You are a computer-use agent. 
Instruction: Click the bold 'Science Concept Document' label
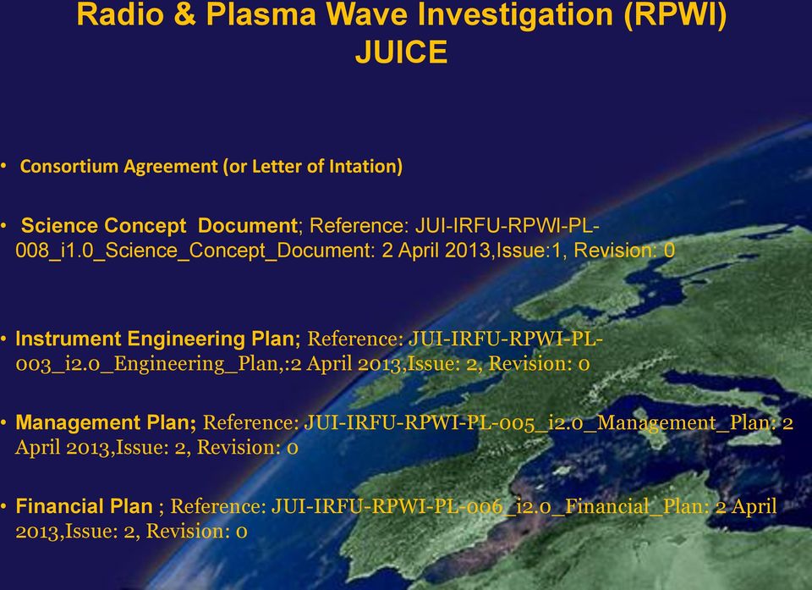coord(159,225)
